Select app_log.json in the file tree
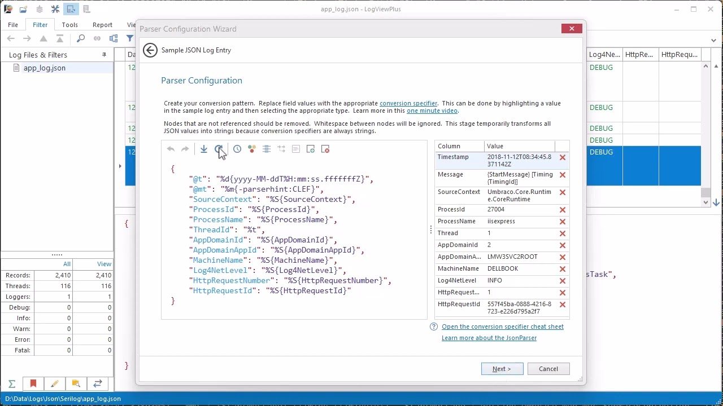Viewport: 723px width, 406px height. click(45, 68)
